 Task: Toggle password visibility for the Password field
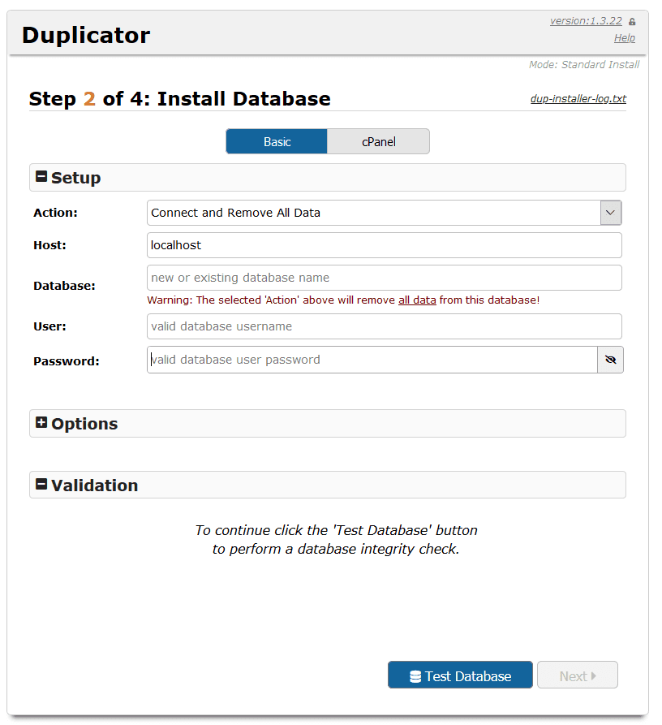coord(610,360)
